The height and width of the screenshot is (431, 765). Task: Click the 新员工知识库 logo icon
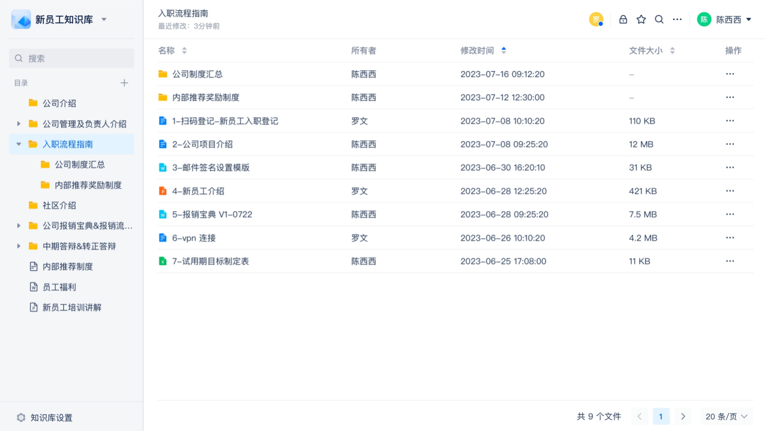(21, 19)
